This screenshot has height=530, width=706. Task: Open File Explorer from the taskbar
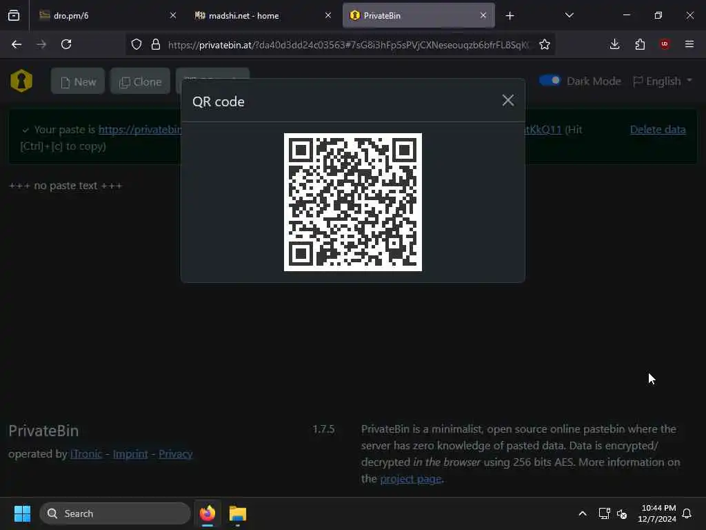click(238, 513)
